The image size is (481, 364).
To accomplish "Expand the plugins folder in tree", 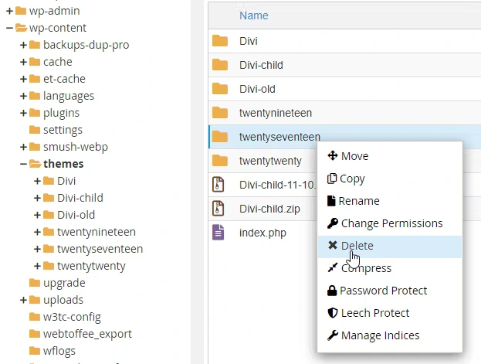I will (23, 113).
